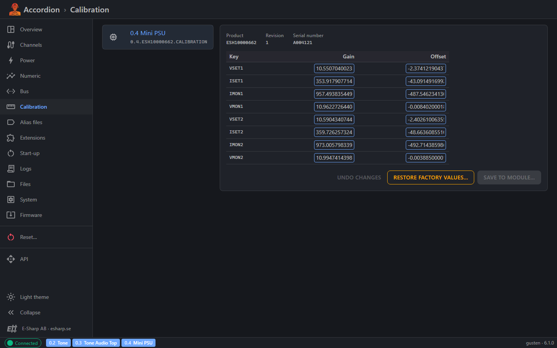Click Save to Module button
This screenshot has width=557, height=348.
[x=509, y=177]
